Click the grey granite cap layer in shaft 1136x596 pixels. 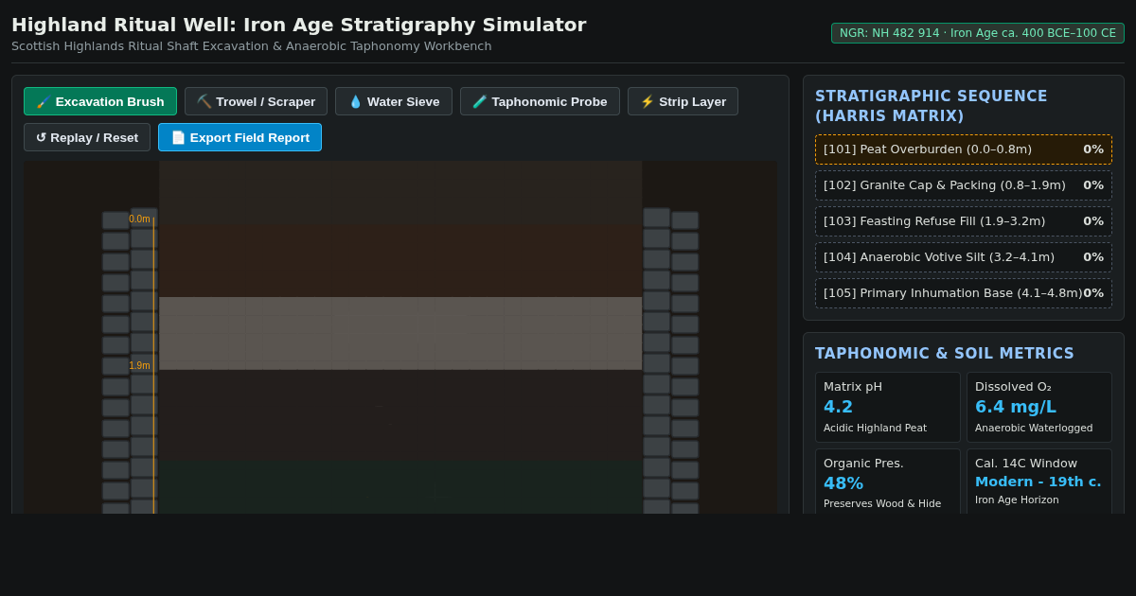[400, 333]
